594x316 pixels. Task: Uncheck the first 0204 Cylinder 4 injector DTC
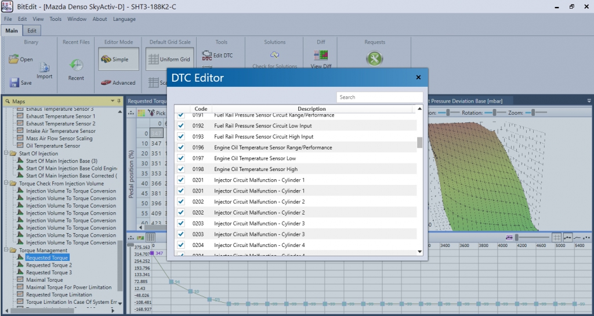[x=181, y=245]
